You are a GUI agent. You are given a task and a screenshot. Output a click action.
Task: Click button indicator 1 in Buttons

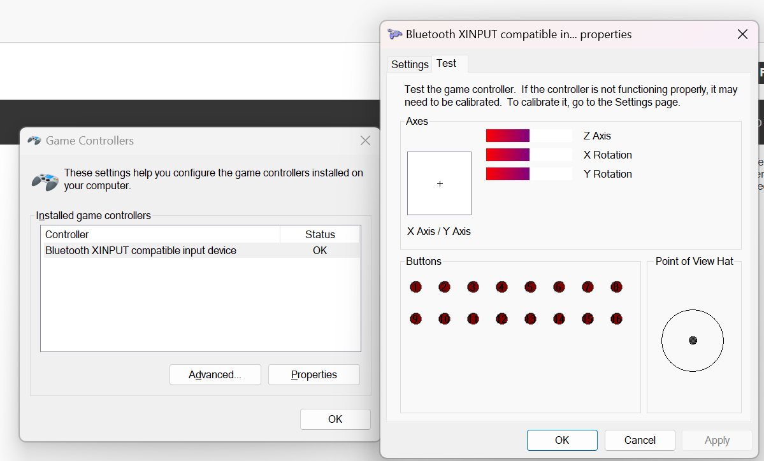(x=415, y=287)
